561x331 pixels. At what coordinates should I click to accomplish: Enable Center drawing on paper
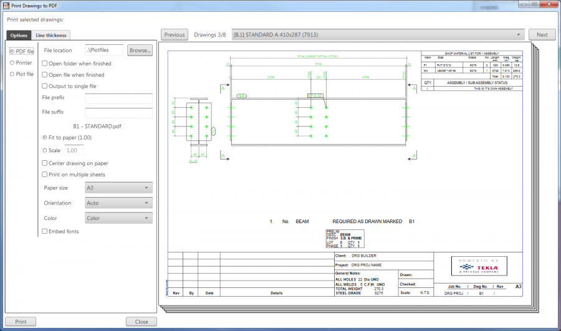(45, 163)
